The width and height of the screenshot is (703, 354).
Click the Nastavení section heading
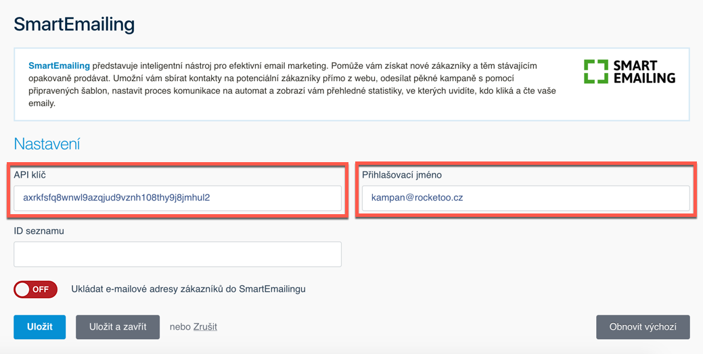click(x=47, y=144)
